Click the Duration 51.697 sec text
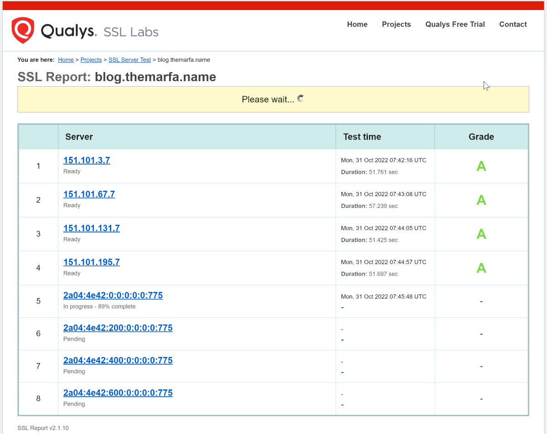547x434 pixels. 369,274
